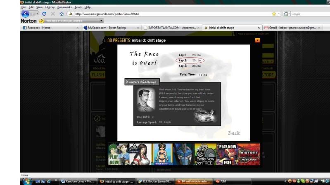Open the back/forward history dropdown arrow
Image resolution: width=330 pixels, height=185 pixels.
click(x=37, y=14)
